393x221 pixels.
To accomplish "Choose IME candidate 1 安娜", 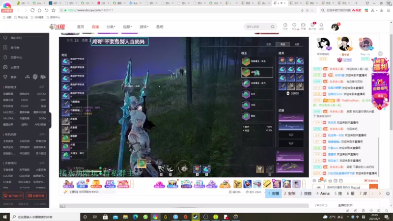I will (x=273, y=193).
